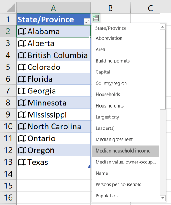
Task: Click the field list scroll down arrow
Action: 163,198
